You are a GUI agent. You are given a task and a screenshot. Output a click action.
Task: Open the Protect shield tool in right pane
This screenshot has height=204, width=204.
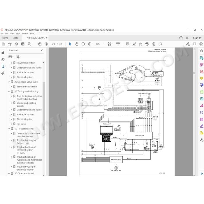click(202, 112)
